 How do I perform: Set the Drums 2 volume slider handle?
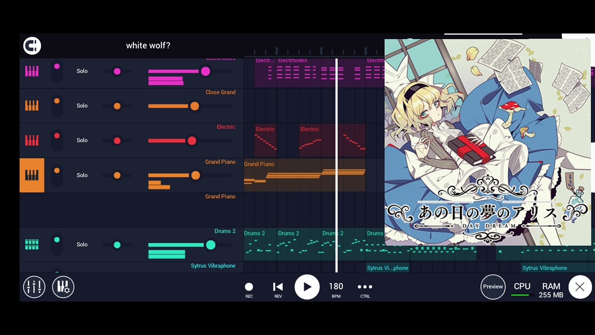(211, 245)
